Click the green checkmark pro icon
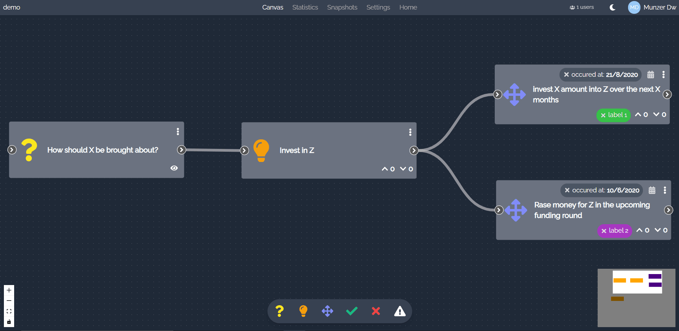The height and width of the screenshot is (331, 679). pos(352,311)
